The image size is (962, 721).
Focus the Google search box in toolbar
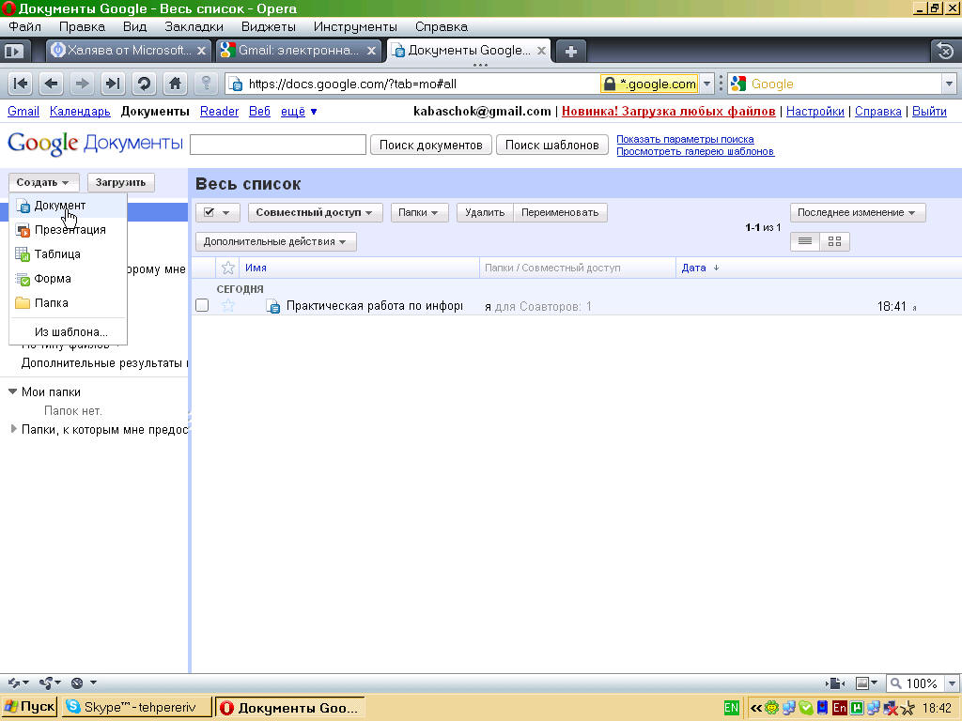845,84
